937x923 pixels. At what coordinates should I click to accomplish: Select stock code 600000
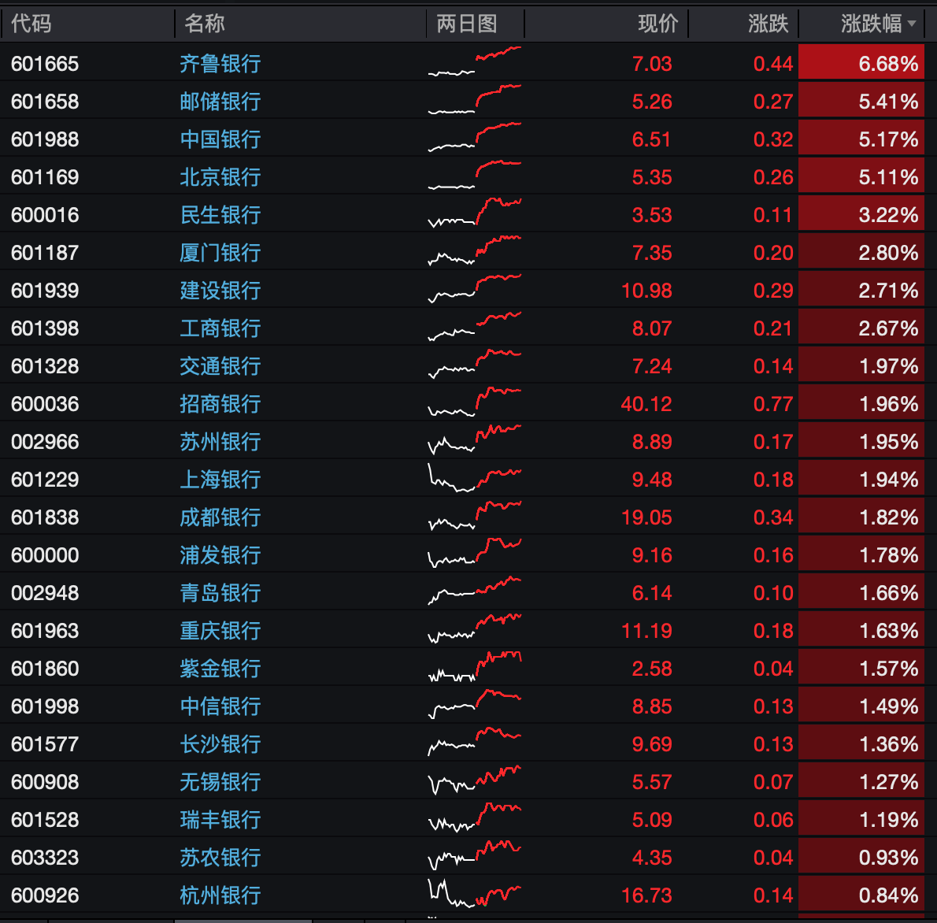pyautogui.click(x=45, y=554)
